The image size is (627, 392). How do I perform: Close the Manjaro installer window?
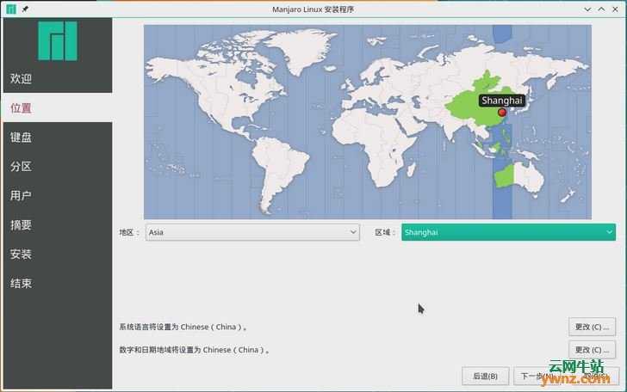(x=616, y=9)
